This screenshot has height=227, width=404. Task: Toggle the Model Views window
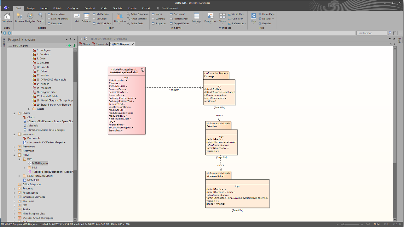(56, 14)
